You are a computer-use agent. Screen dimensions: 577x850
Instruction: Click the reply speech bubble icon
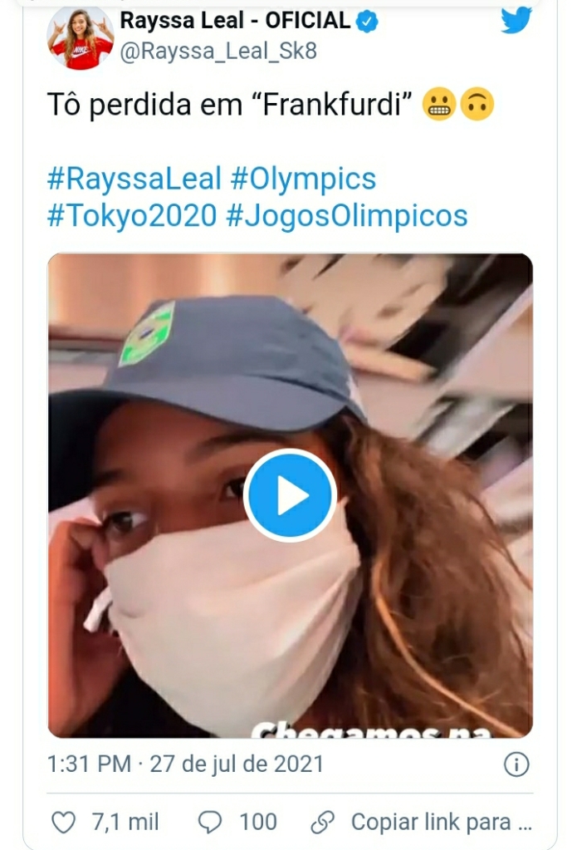coord(211,823)
